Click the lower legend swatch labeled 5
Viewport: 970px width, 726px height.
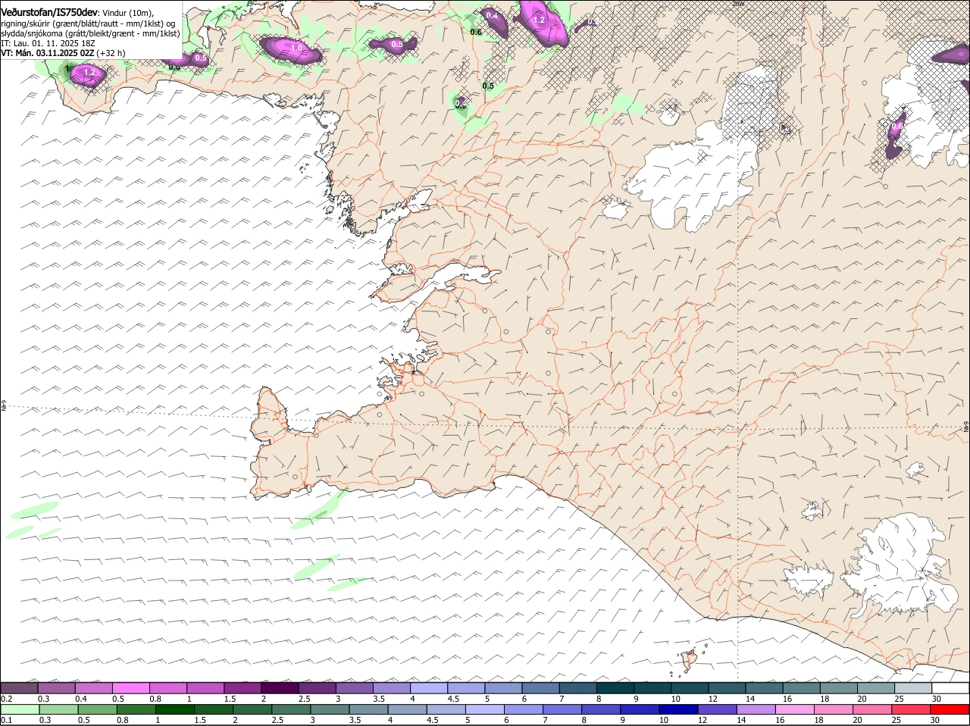pyautogui.click(x=483, y=709)
